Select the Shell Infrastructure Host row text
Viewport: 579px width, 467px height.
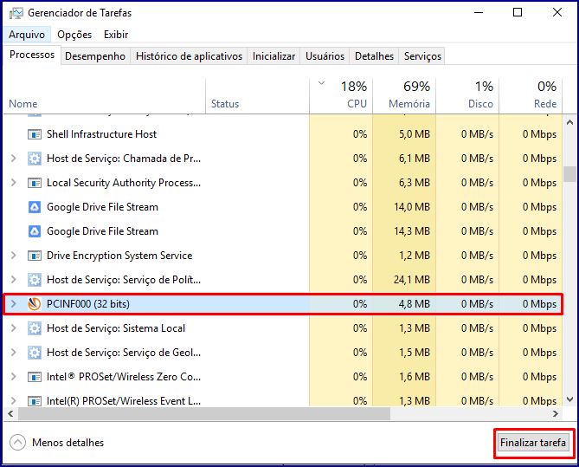pos(101,134)
